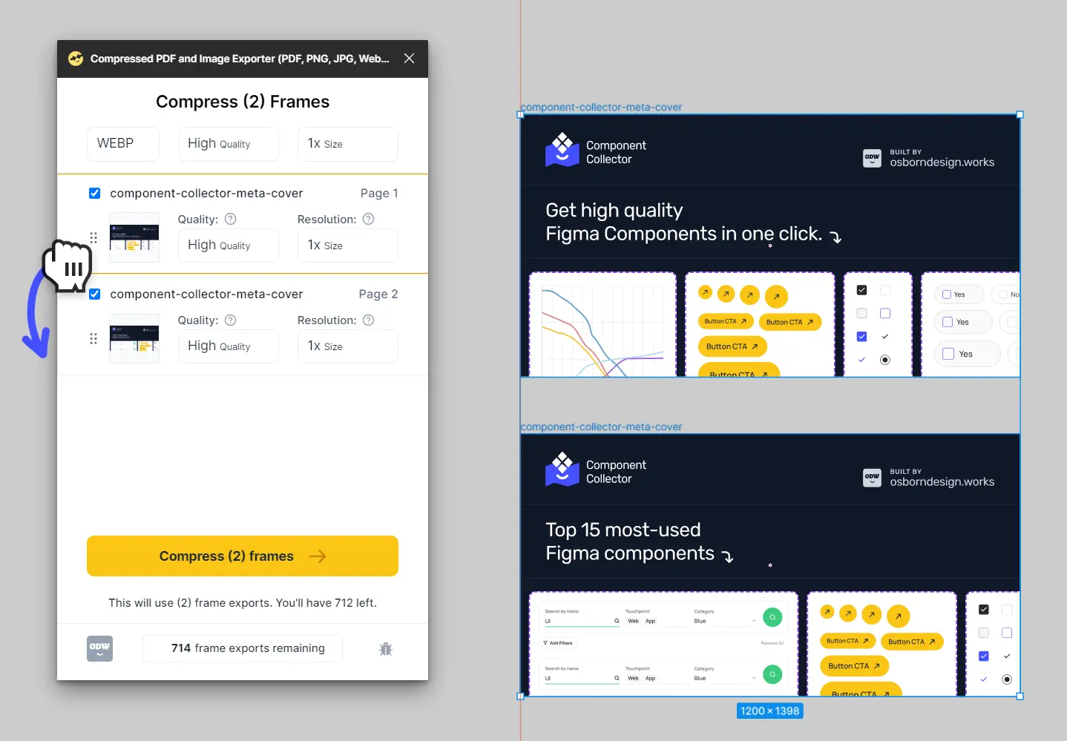Uncheck the Page 1 frame checkbox

(94, 193)
